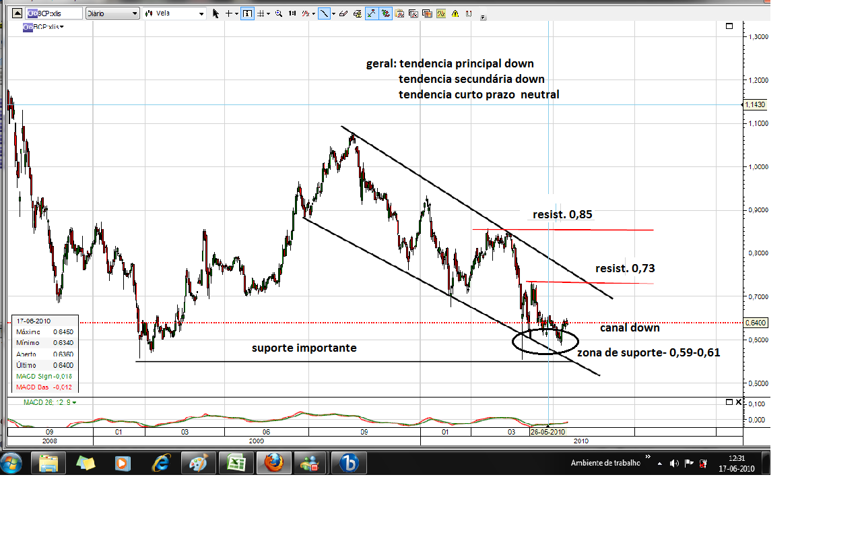Image resolution: width=862 pixels, height=539 pixels.
Task: Launch Internet Explorer from the taskbar
Action: pyautogui.click(x=161, y=463)
